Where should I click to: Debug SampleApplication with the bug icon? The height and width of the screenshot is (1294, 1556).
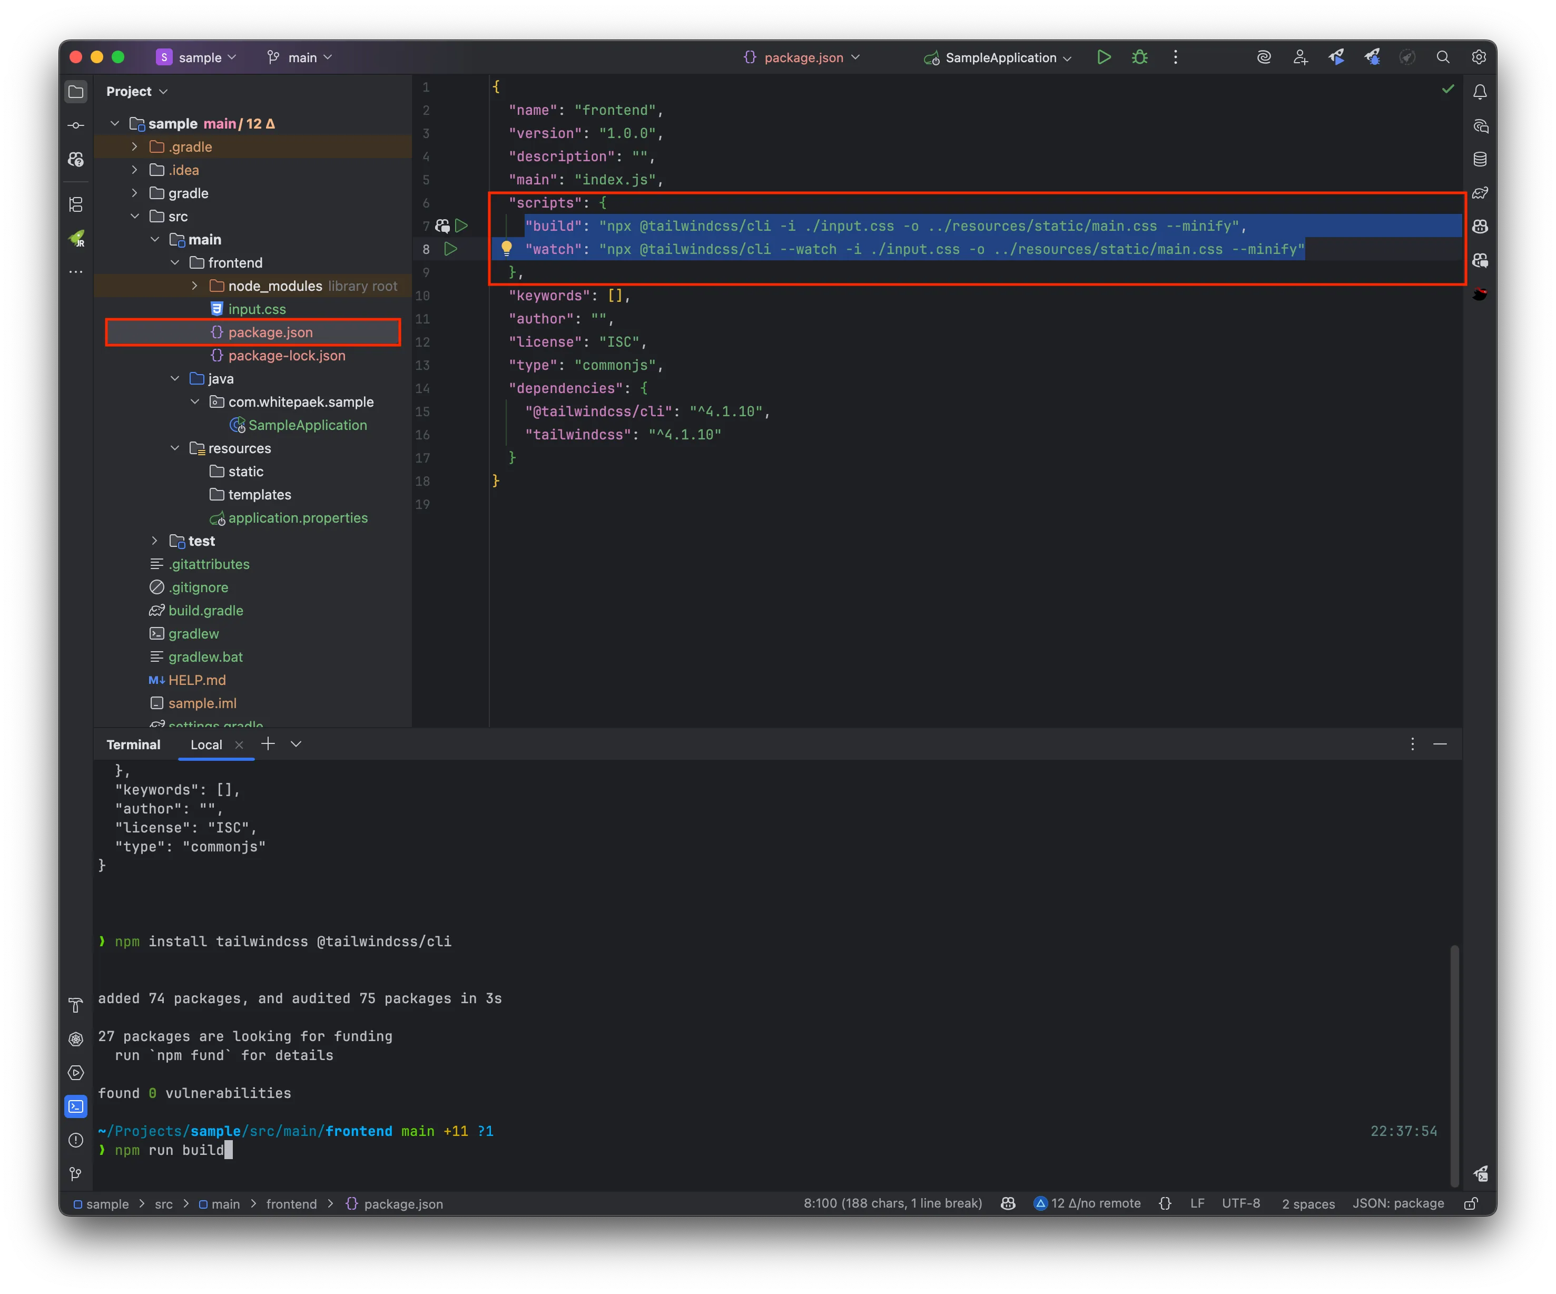[1139, 57]
